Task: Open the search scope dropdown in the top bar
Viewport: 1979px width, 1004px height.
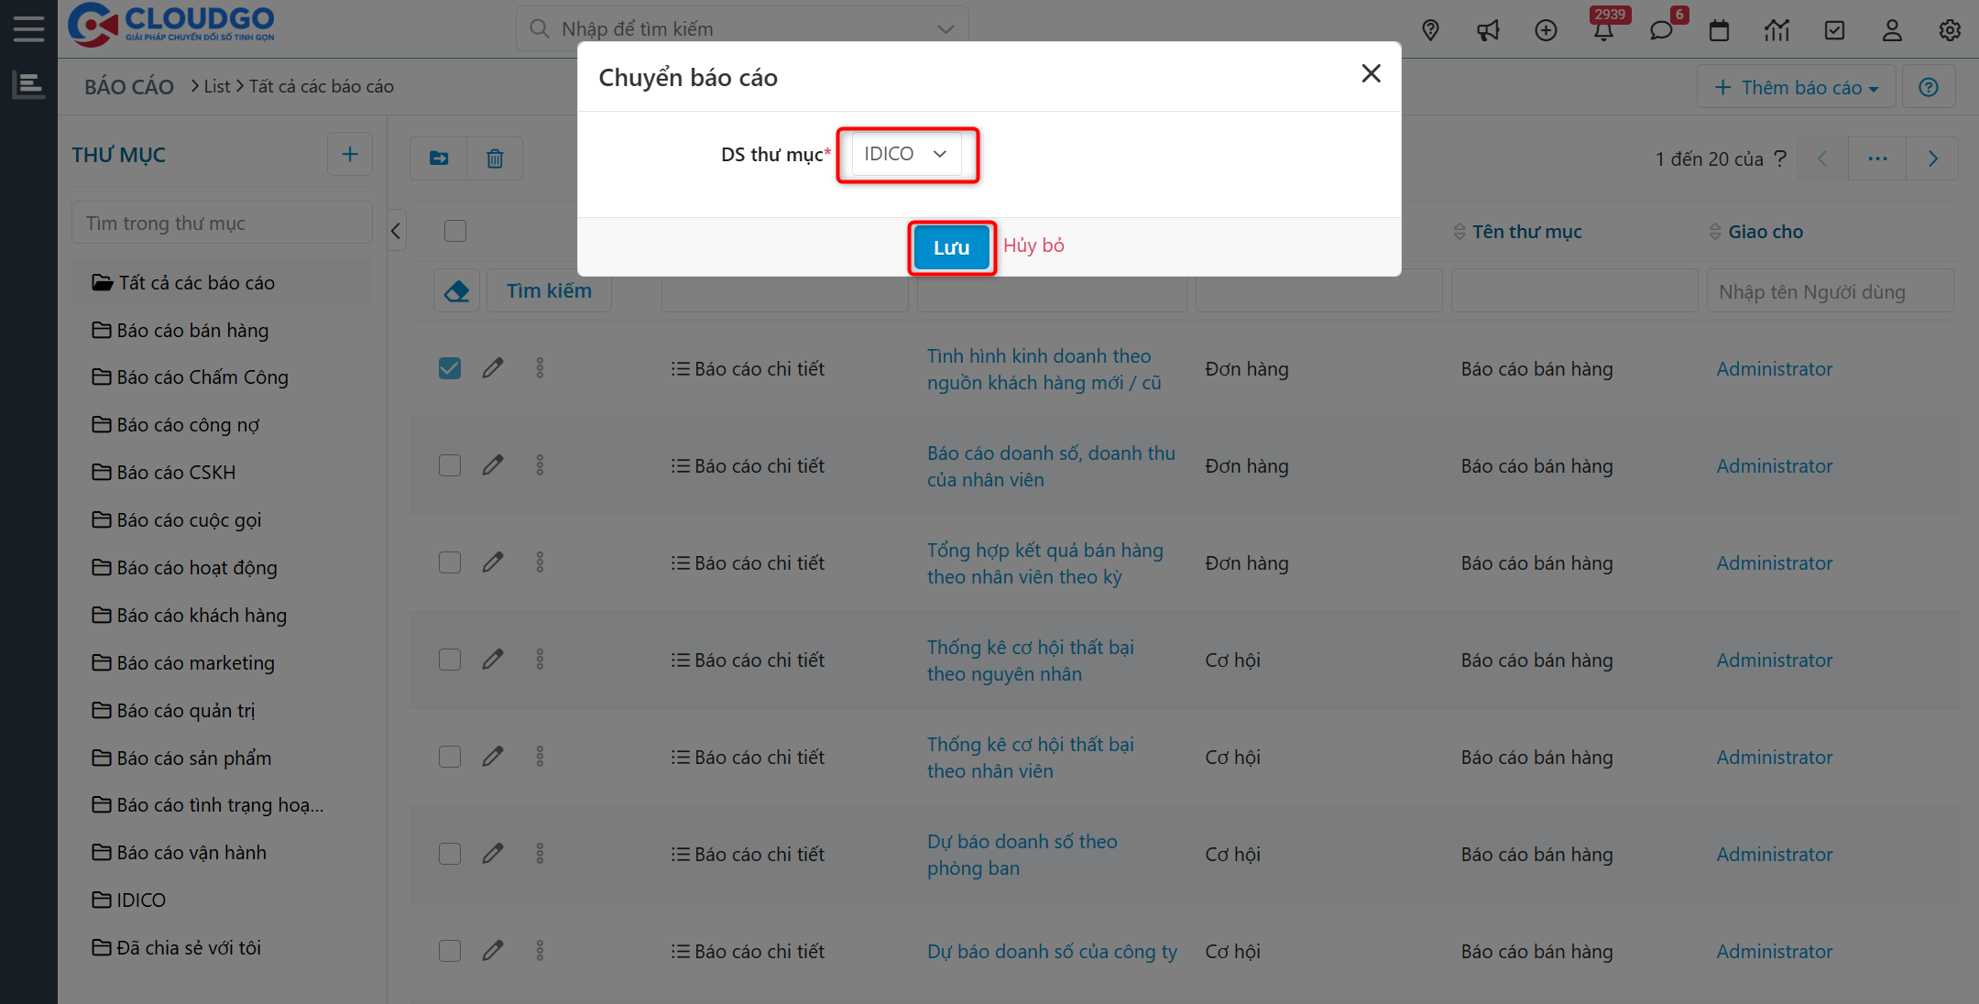Action: [946, 28]
